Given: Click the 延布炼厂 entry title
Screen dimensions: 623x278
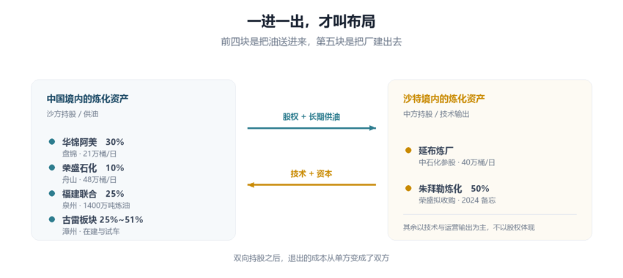Looking at the screenshot, I should point(436,151).
